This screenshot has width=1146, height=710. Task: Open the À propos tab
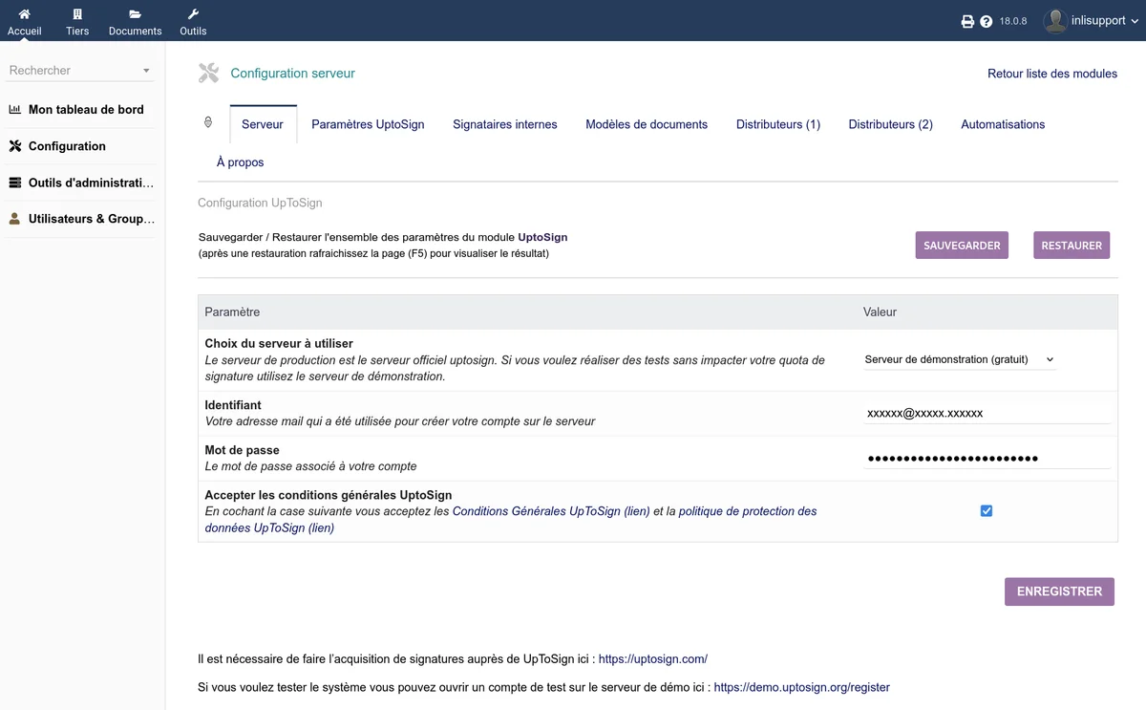(240, 162)
